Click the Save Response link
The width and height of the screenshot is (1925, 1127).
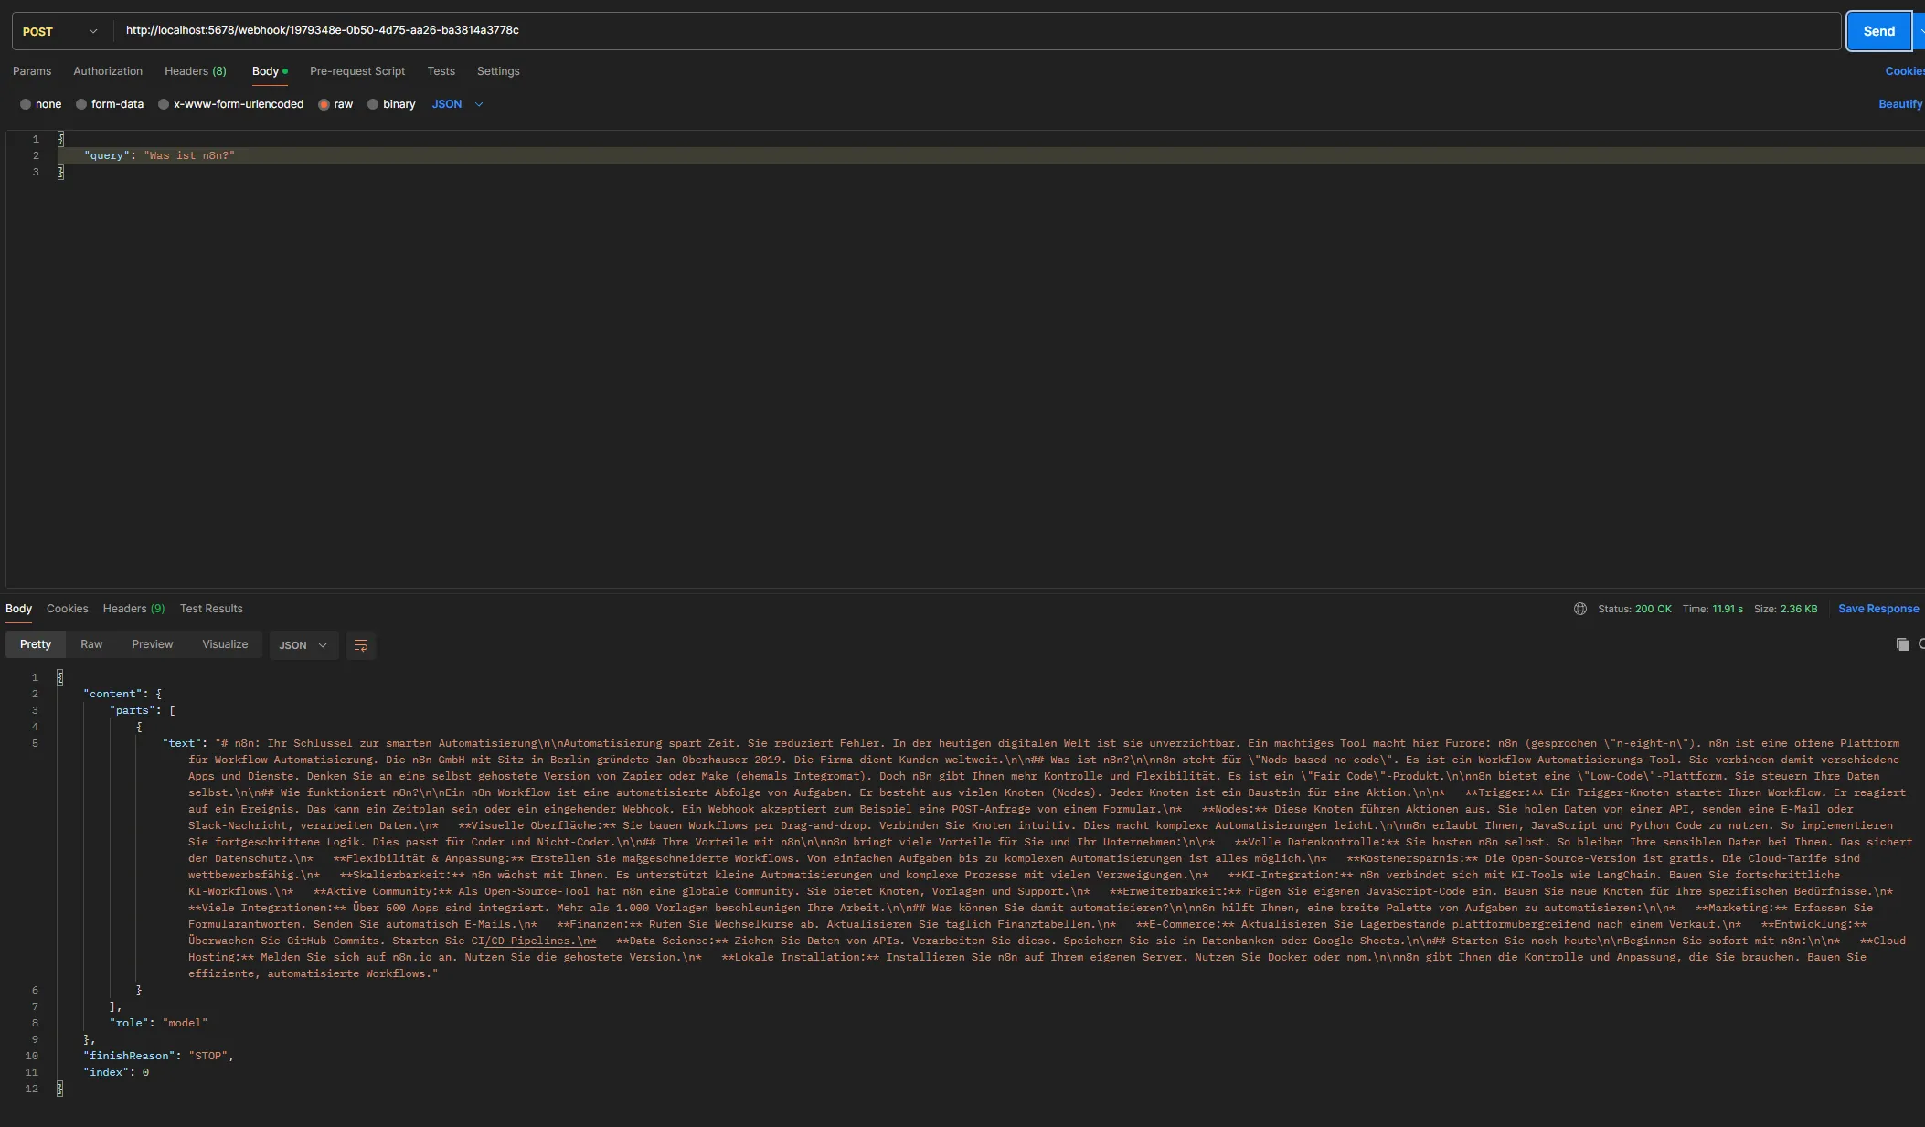click(x=1877, y=609)
